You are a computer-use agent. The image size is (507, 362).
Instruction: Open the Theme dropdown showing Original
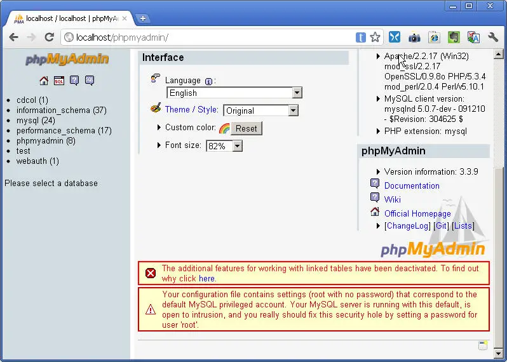coord(260,111)
